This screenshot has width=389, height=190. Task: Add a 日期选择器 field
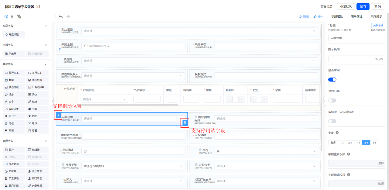click(x=37, y=87)
